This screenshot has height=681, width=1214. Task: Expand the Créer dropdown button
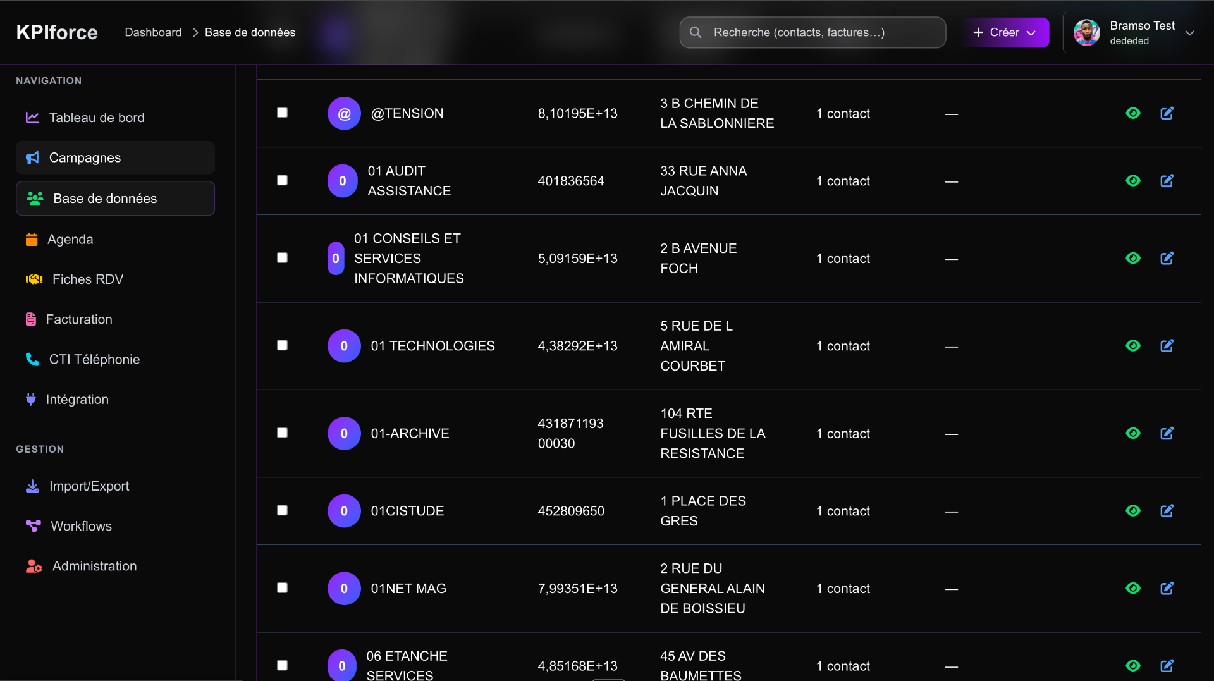(x=1006, y=32)
